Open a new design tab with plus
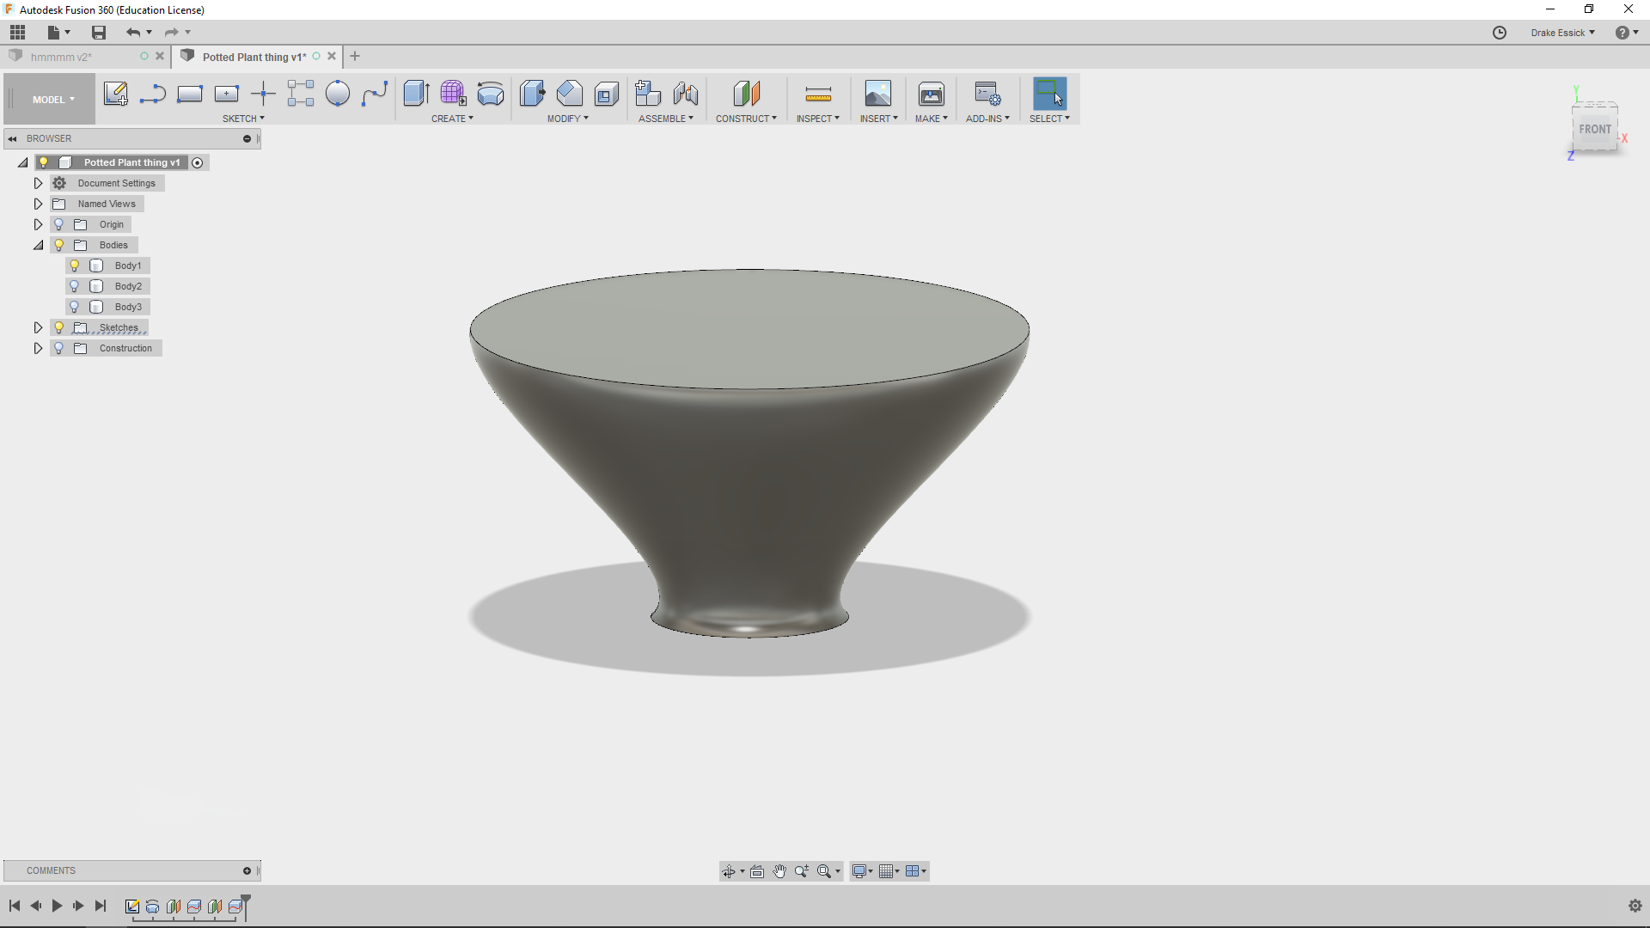 click(x=355, y=57)
